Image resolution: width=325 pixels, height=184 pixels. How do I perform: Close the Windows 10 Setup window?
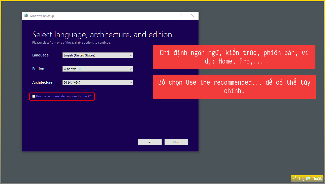[193, 16]
